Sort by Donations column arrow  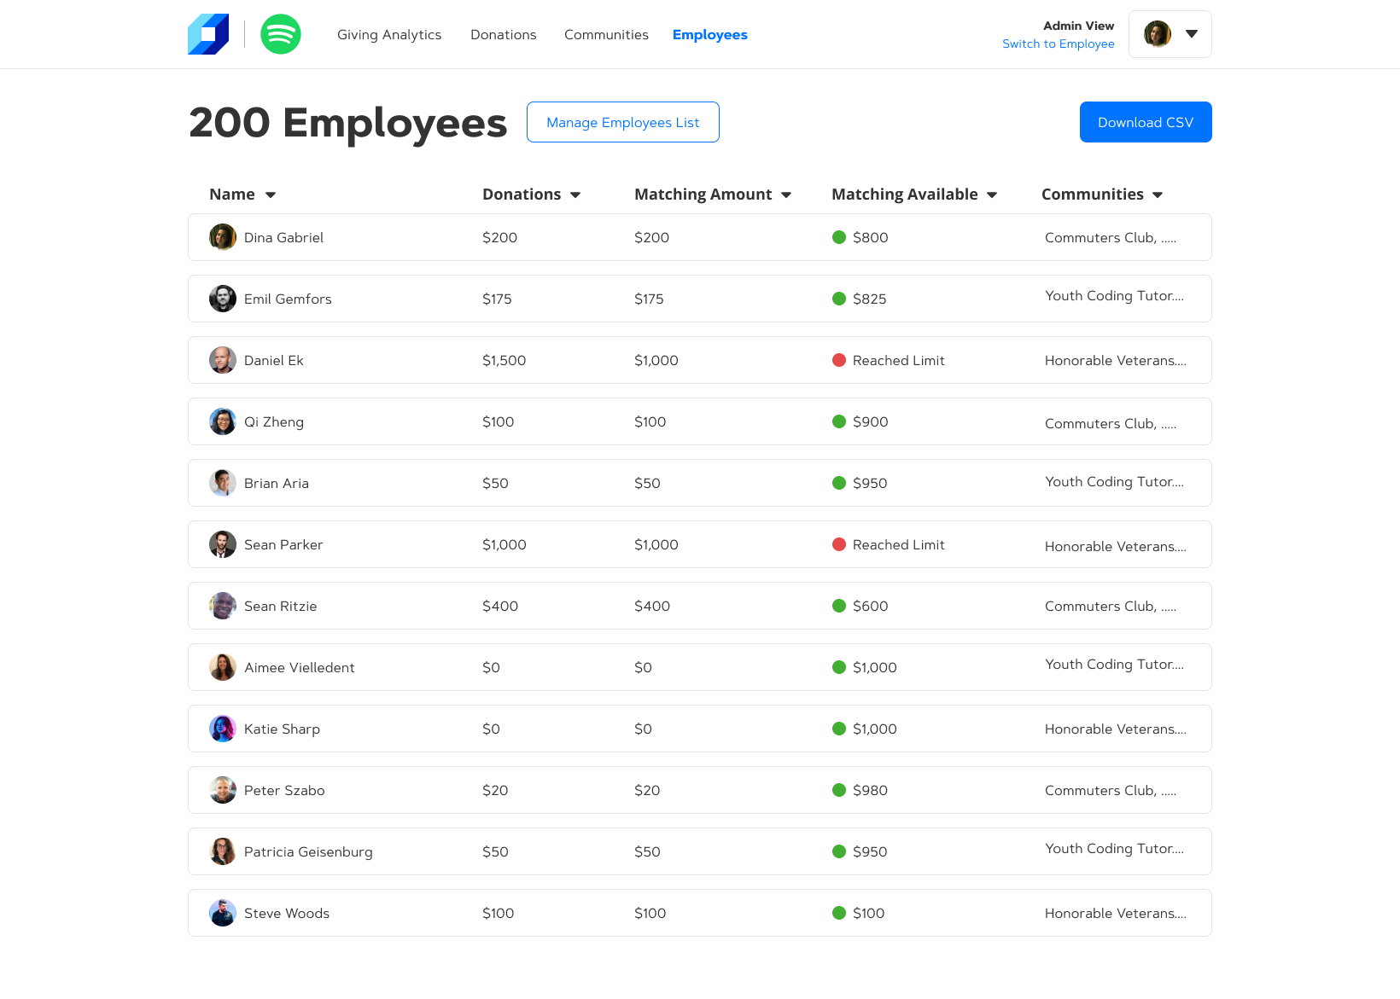click(x=575, y=195)
